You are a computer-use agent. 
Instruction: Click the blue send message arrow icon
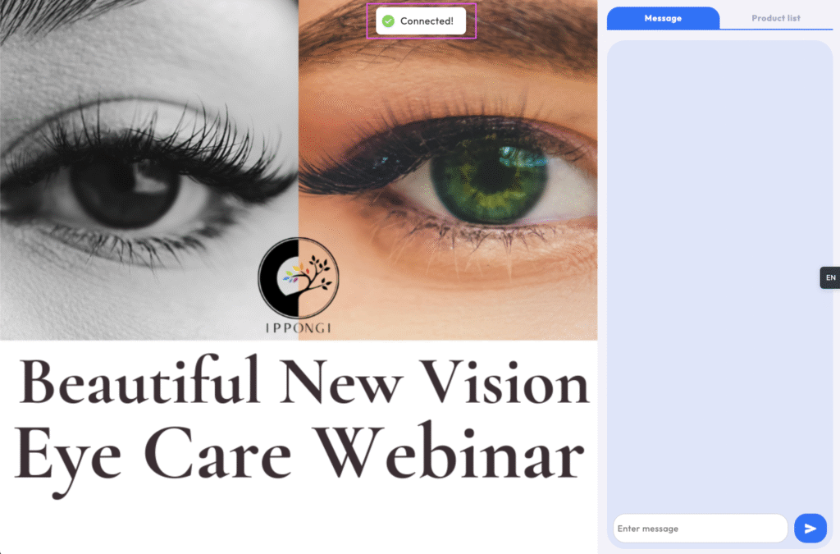[x=810, y=529]
